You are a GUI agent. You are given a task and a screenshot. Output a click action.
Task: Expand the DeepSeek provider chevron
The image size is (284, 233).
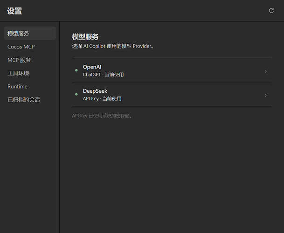point(265,96)
